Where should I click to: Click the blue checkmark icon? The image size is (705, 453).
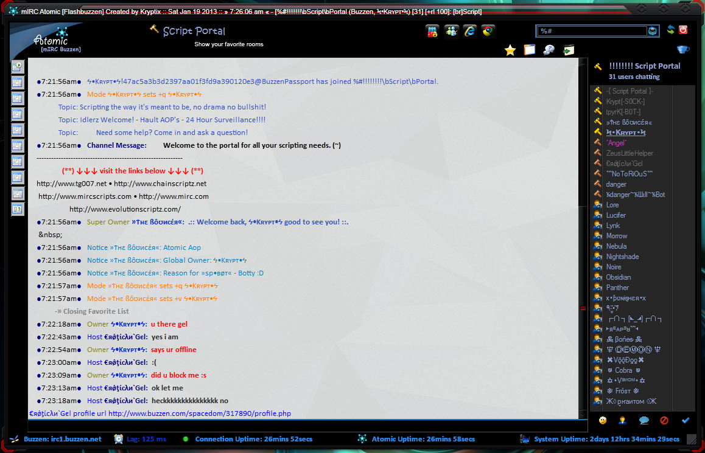tap(686, 420)
